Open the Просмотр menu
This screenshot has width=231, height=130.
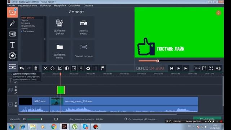click(45, 5)
